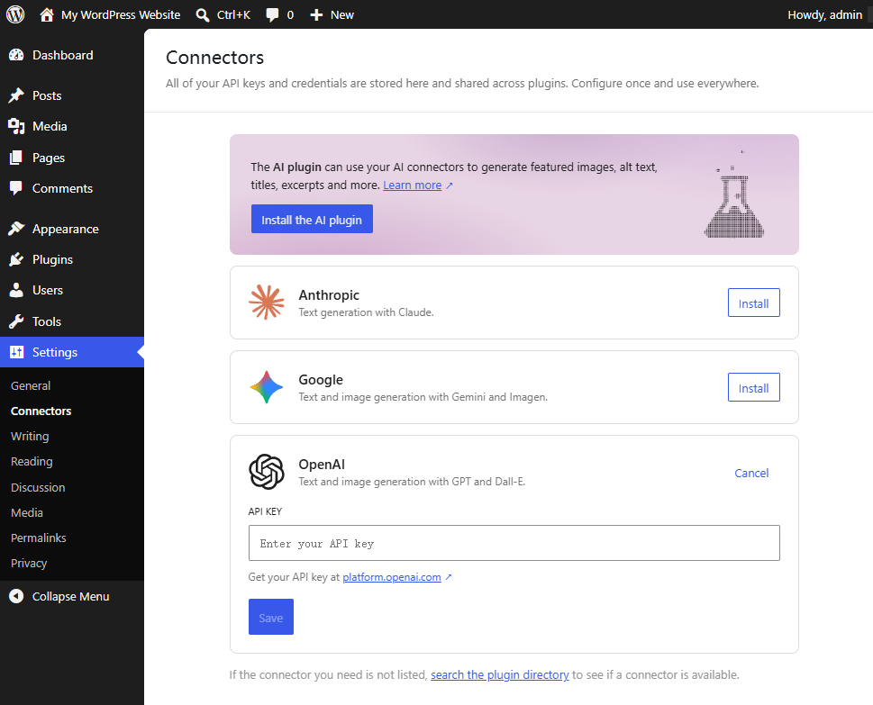This screenshot has width=873, height=705.
Task: Click Install the AI plugin button
Action: pos(312,219)
